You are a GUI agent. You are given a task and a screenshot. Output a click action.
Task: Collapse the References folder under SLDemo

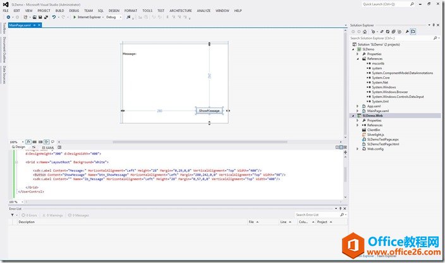[x=358, y=59]
